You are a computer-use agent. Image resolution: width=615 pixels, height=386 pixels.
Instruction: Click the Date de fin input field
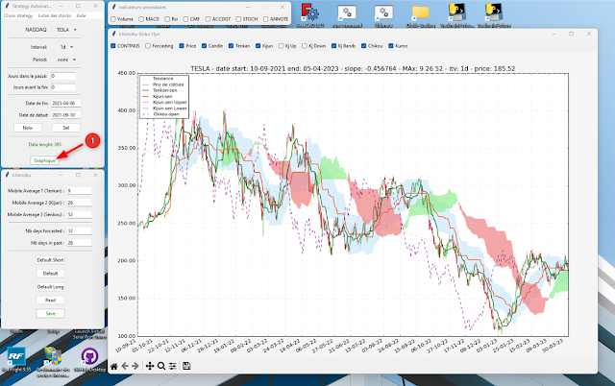click(x=66, y=102)
